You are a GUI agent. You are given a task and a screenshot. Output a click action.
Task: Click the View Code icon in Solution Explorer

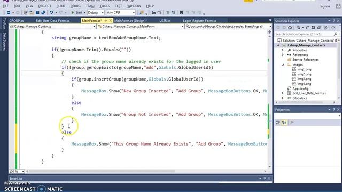(333, 27)
